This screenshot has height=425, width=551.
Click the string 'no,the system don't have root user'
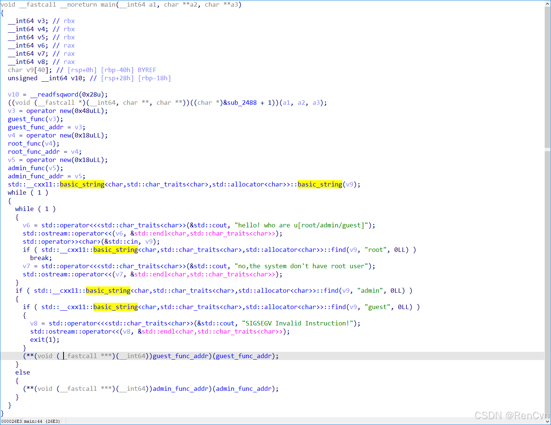tap(301, 266)
